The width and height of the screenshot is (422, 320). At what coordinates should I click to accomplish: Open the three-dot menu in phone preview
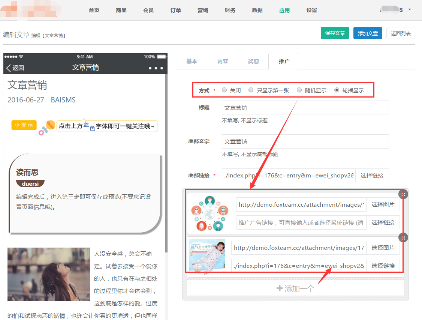point(156,68)
